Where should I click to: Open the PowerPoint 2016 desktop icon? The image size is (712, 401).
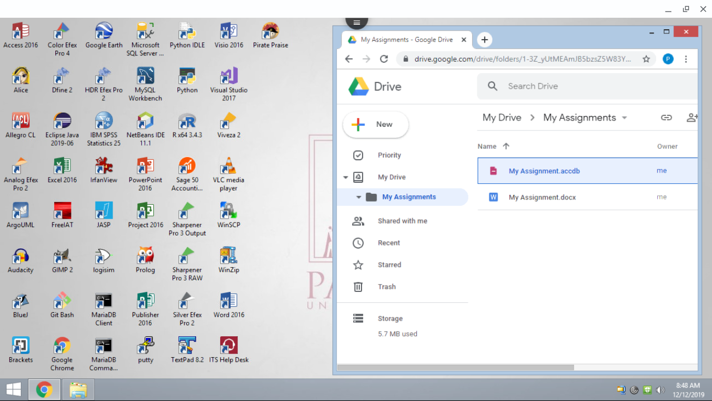(x=145, y=174)
